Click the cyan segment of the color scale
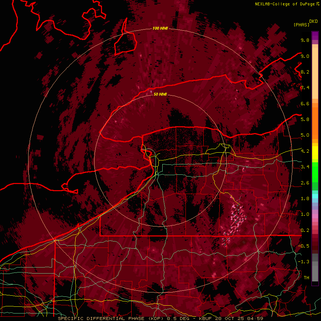The width and height of the screenshot is (321, 321). 315,196
